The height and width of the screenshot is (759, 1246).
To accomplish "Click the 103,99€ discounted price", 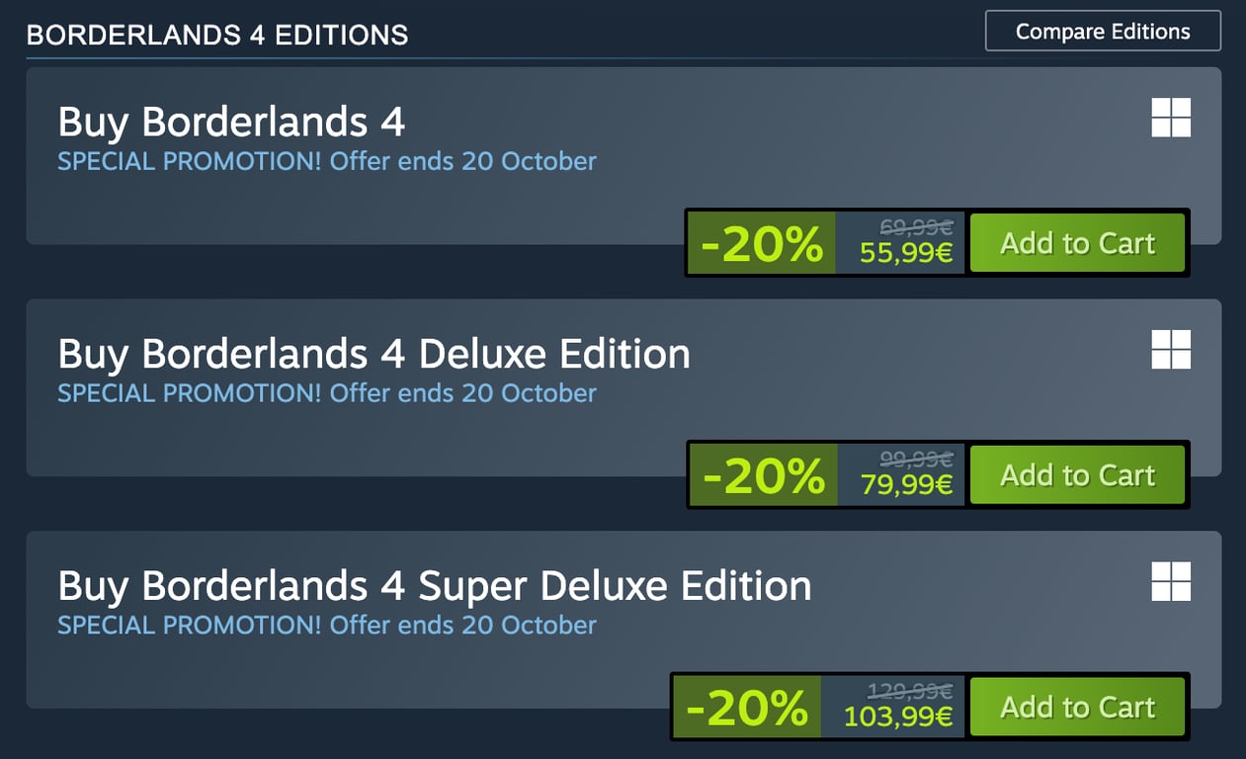I will click(898, 717).
